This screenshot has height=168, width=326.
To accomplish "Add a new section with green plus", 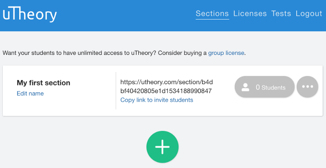I will 162,147.
